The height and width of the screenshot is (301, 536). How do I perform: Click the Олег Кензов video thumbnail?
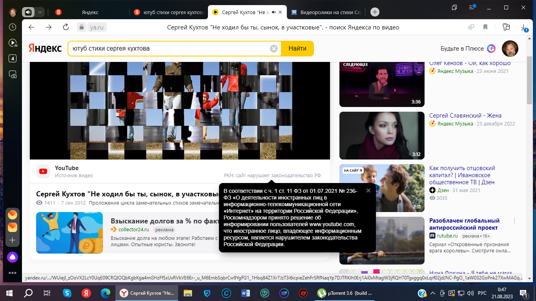pyautogui.click(x=382, y=84)
